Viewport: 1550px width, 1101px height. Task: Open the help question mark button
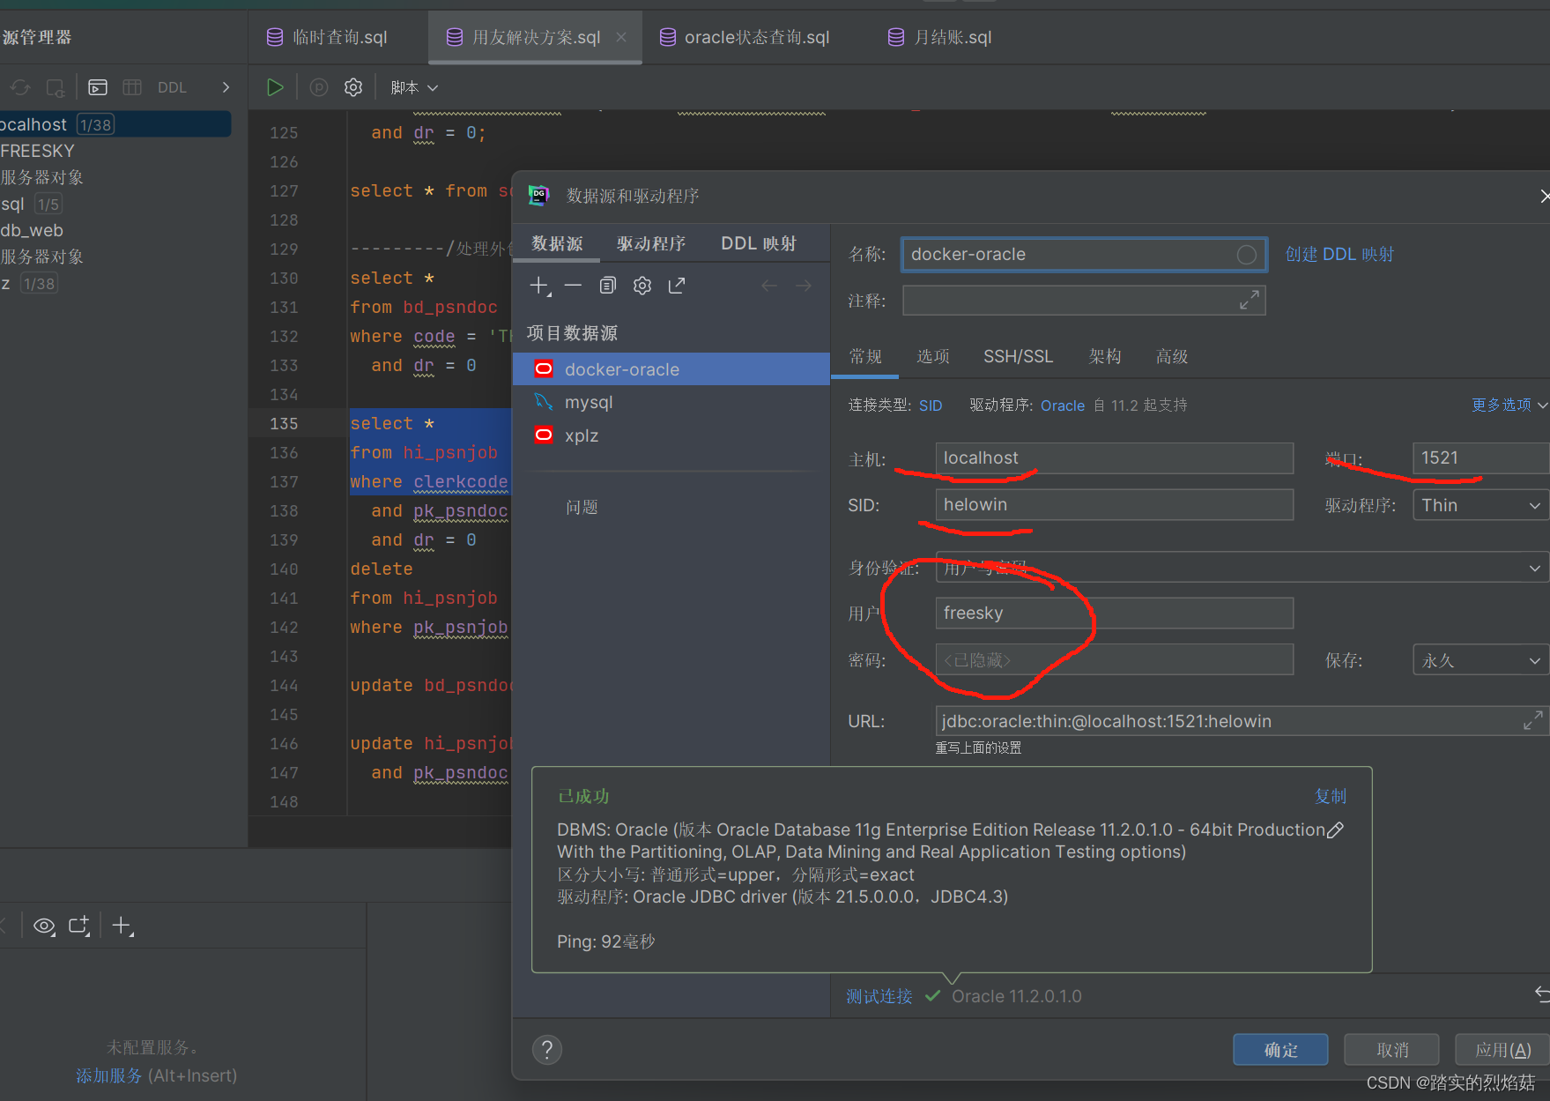[x=547, y=1049]
